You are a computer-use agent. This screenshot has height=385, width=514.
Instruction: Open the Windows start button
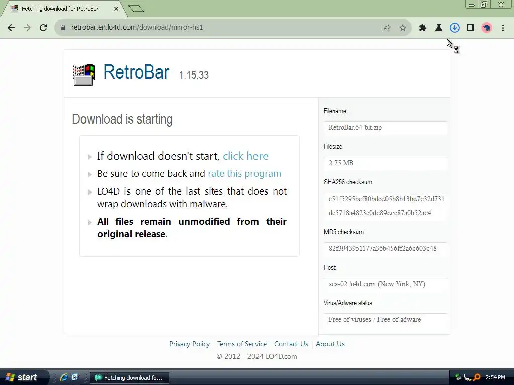tap(24, 377)
